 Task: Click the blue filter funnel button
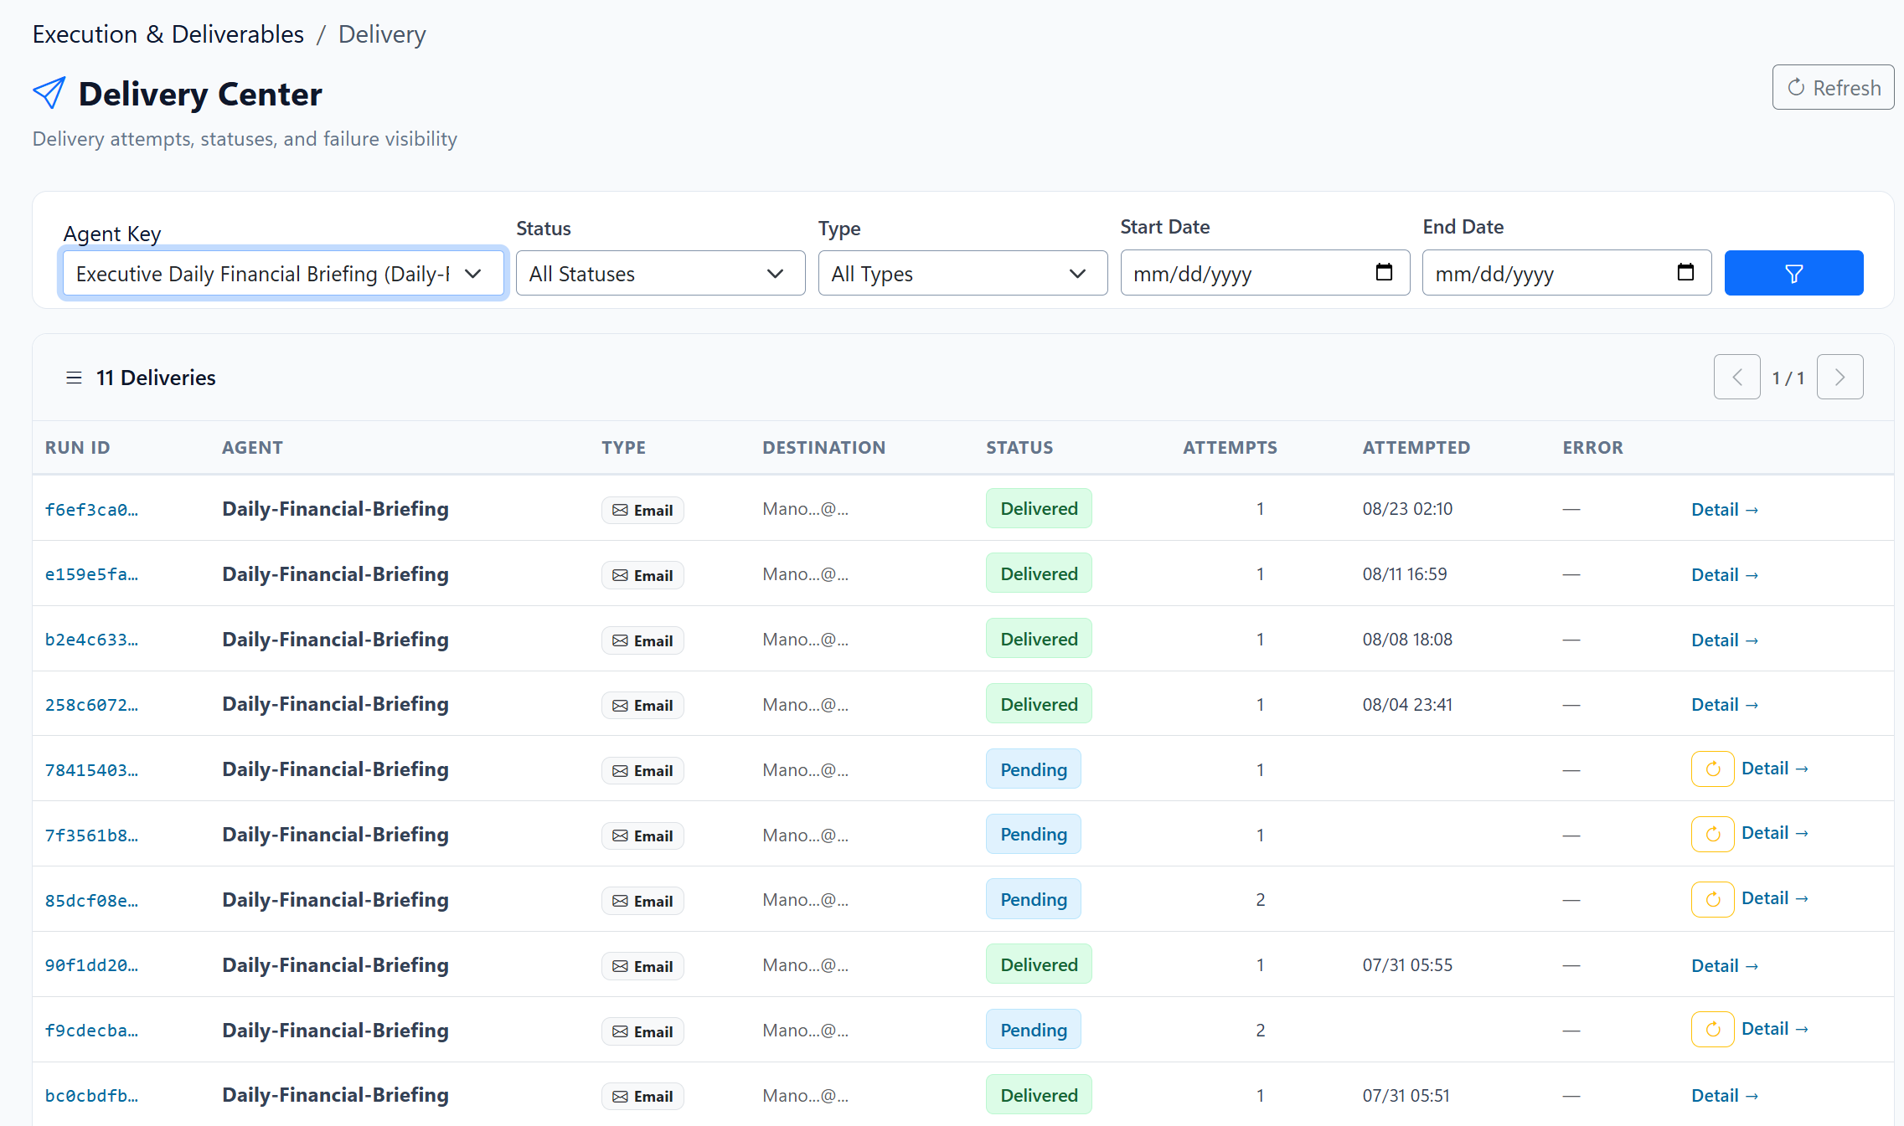1793,273
